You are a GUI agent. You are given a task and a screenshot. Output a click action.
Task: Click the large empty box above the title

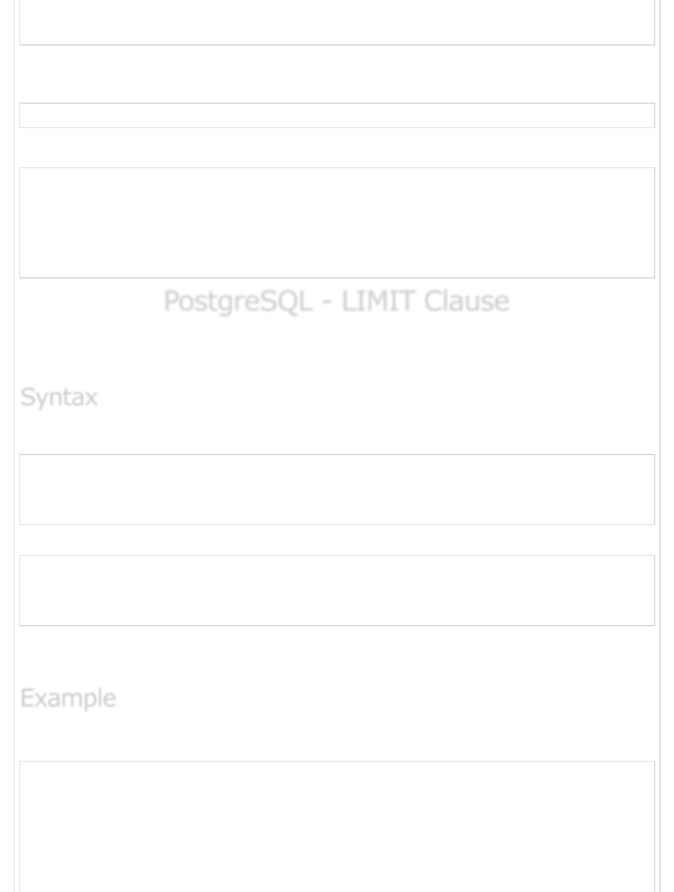pos(337,223)
